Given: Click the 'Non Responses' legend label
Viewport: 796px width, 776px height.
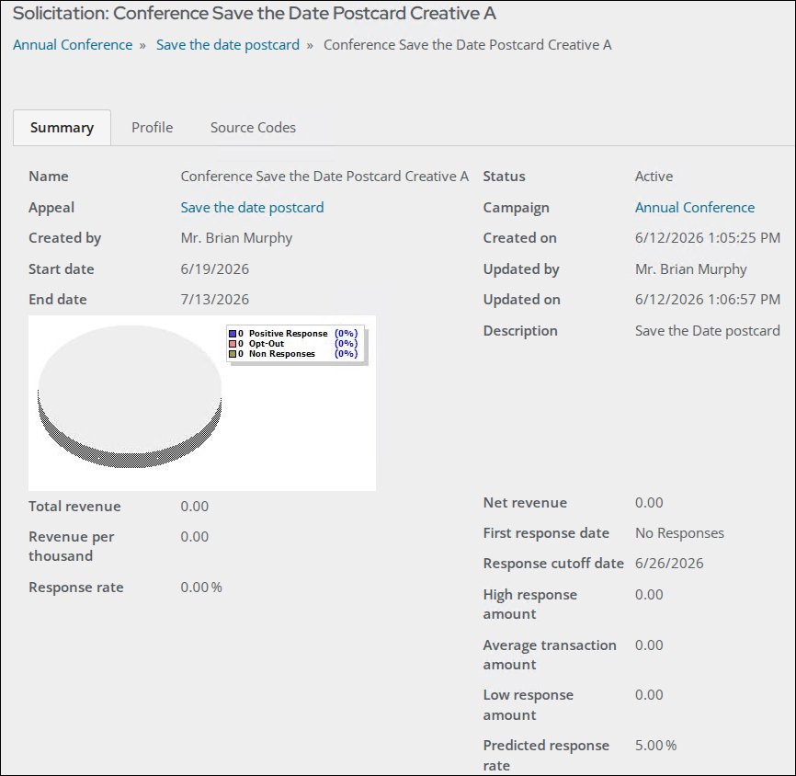Looking at the screenshot, I should (282, 354).
